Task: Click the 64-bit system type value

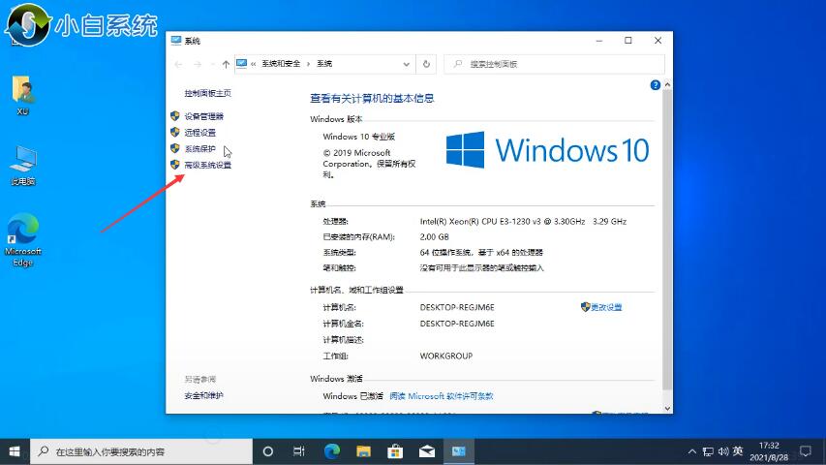Action: coord(481,253)
